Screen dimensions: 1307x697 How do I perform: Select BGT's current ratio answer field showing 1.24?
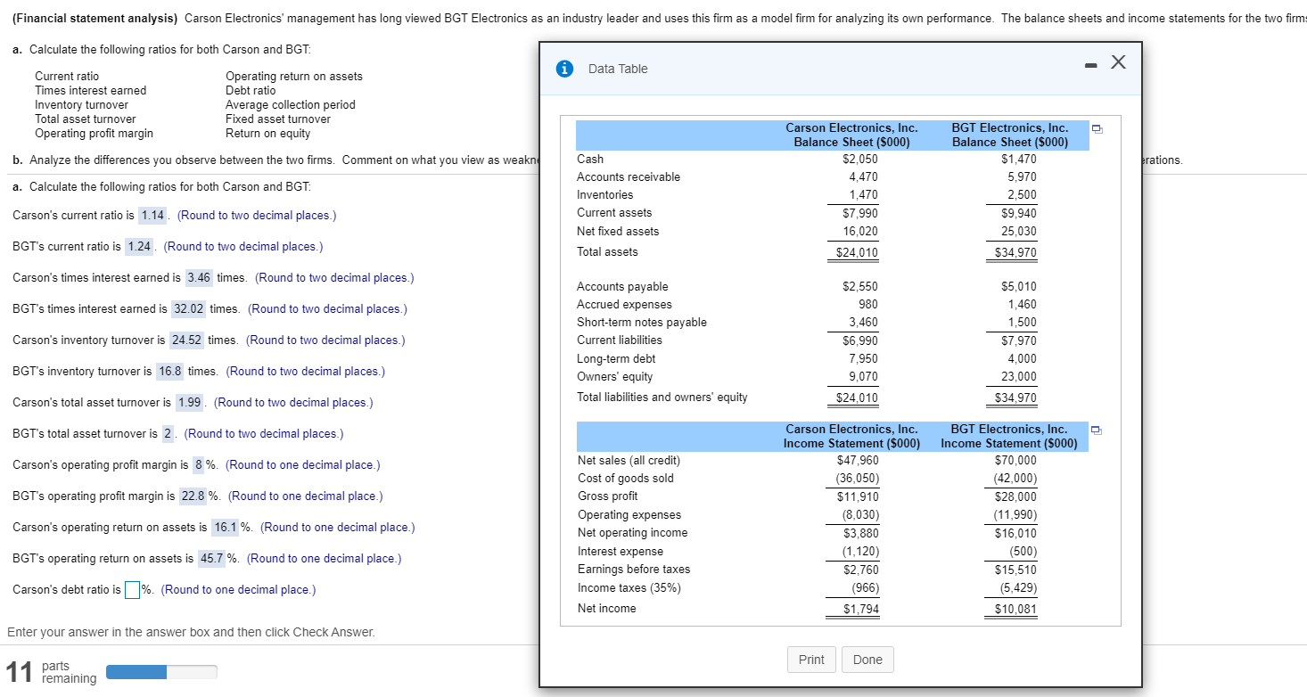(x=139, y=246)
